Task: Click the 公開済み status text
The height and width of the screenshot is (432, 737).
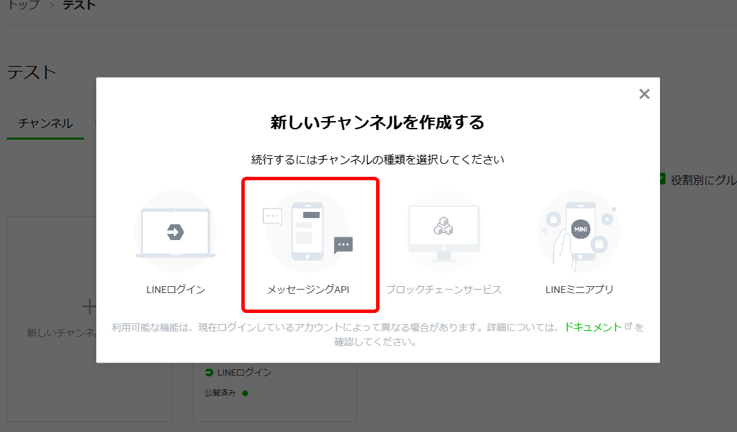Action: click(x=220, y=393)
